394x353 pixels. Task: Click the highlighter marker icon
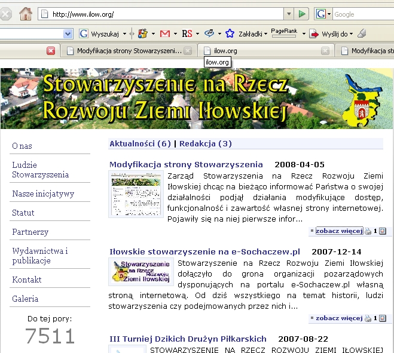coord(362,33)
